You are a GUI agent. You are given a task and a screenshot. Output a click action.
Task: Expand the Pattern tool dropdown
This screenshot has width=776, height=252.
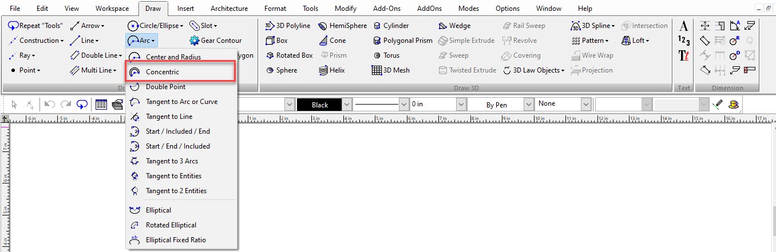(589, 41)
